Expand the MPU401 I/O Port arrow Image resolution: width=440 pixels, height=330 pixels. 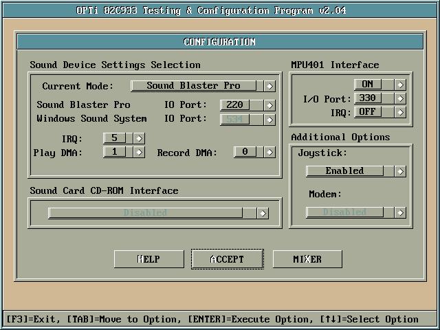(400, 99)
